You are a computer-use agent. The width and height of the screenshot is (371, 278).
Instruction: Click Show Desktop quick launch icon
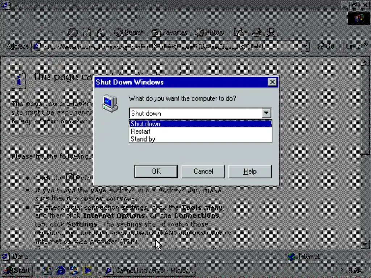click(47, 270)
